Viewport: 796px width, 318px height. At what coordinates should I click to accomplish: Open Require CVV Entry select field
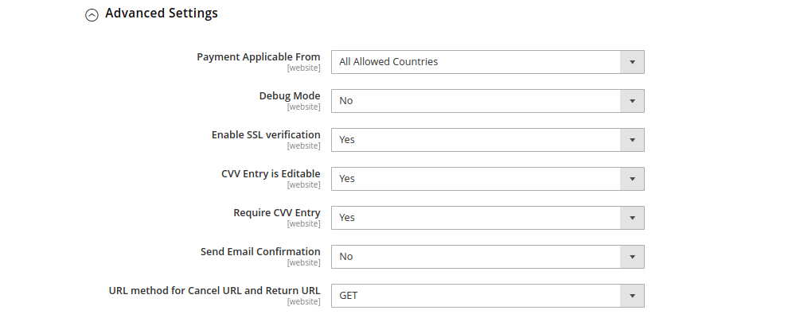click(475, 218)
